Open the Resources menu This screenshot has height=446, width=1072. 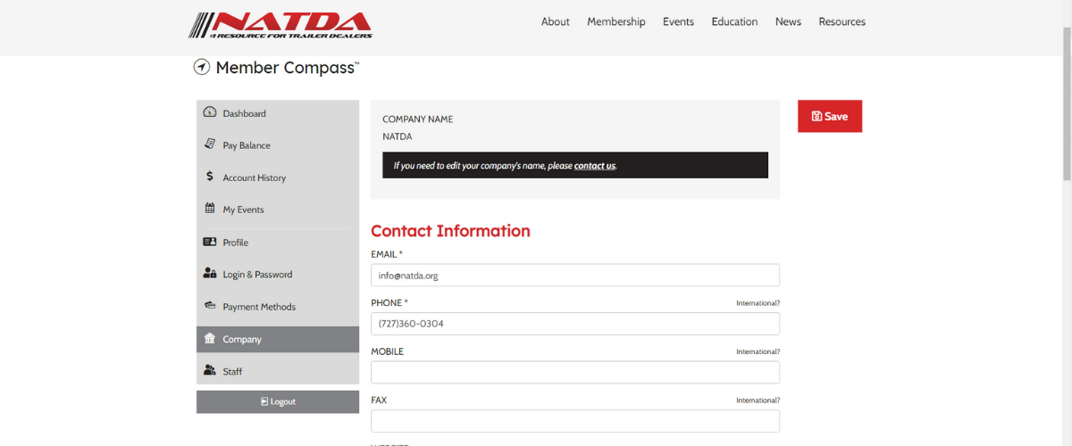pyautogui.click(x=842, y=21)
